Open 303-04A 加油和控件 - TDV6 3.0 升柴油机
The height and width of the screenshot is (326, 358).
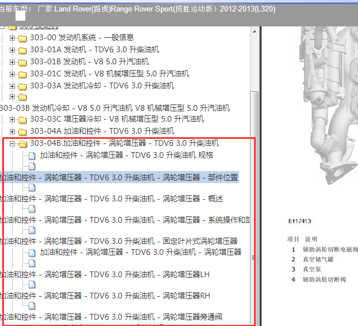pyautogui.click(x=102, y=131)
